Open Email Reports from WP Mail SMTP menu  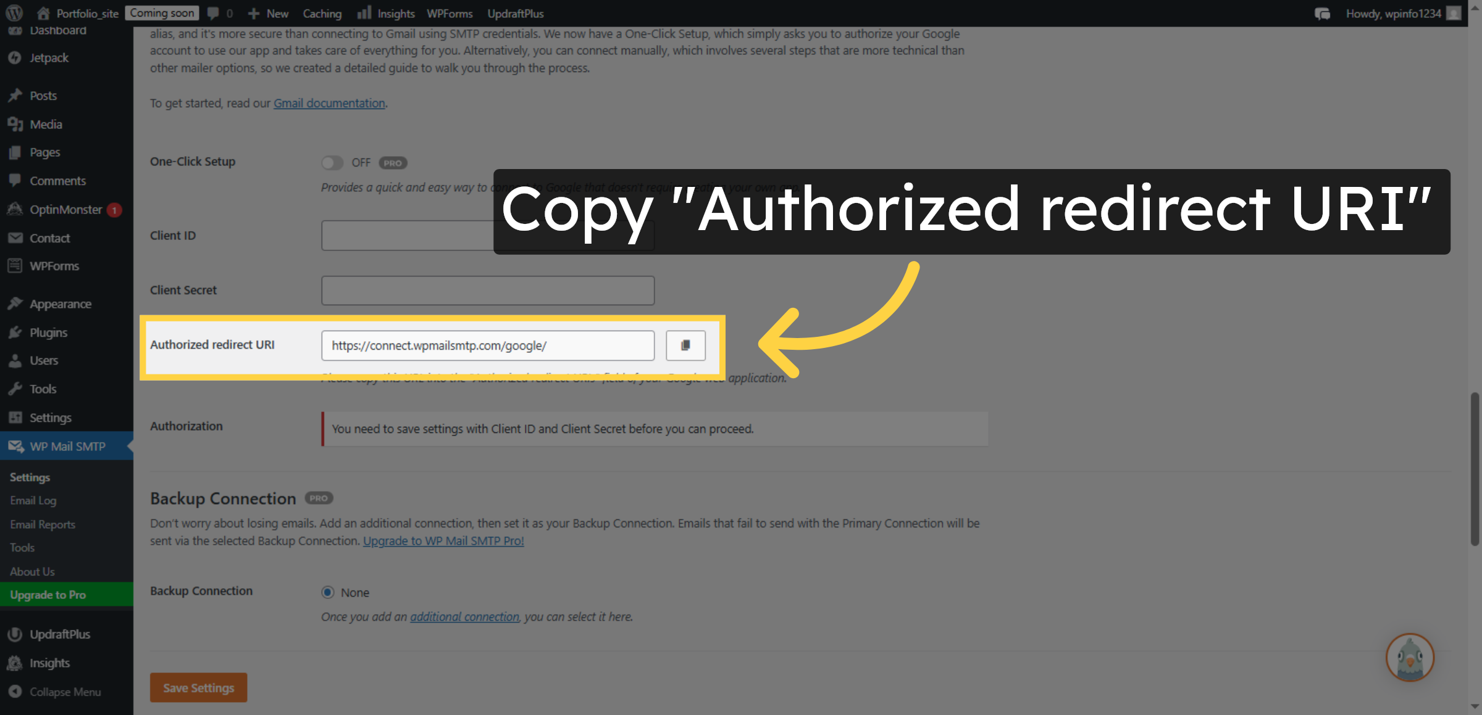pyautogui.click(x=42, y=524)
